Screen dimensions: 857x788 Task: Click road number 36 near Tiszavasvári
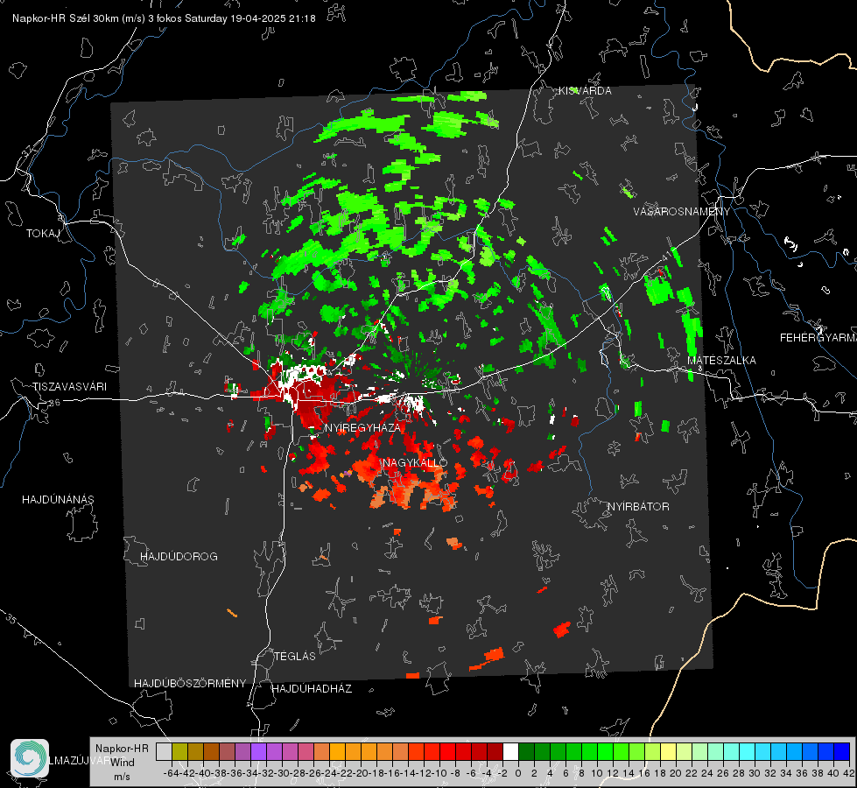[x=54, y=403]
